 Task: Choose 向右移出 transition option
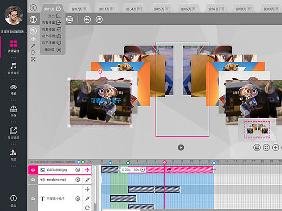tap(52, 23)
